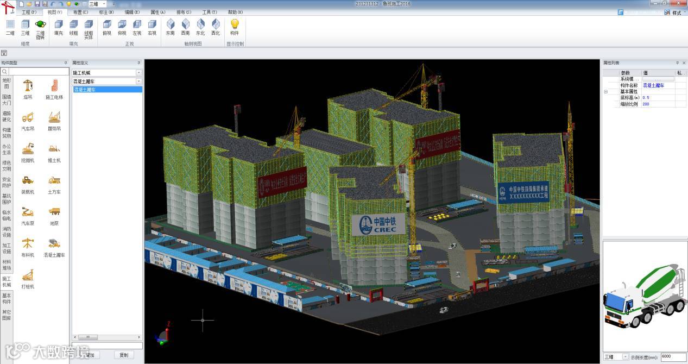Pick the 施工电梯 construction elevator component
Image resolution: width=688 pixels, height=364 pixels.
pyautogui.click(x=54, y=90)
